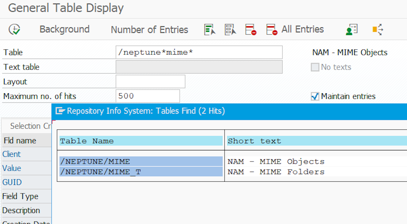Click the orange hierarchy tree icon
Screen dimensions: 407x224
click(377, 30)
